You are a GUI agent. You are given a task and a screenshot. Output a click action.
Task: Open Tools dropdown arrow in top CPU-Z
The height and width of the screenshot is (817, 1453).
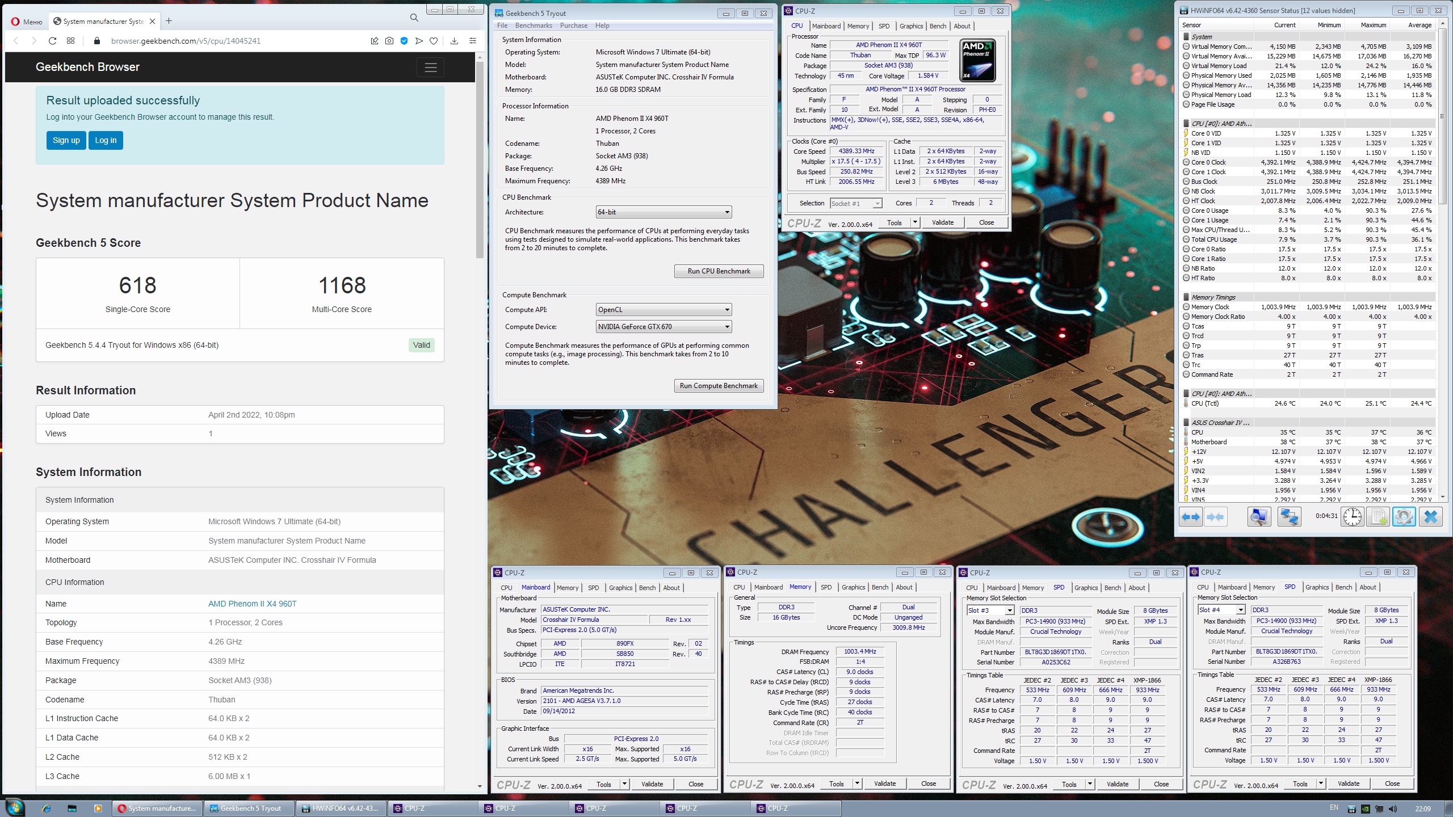915,222
